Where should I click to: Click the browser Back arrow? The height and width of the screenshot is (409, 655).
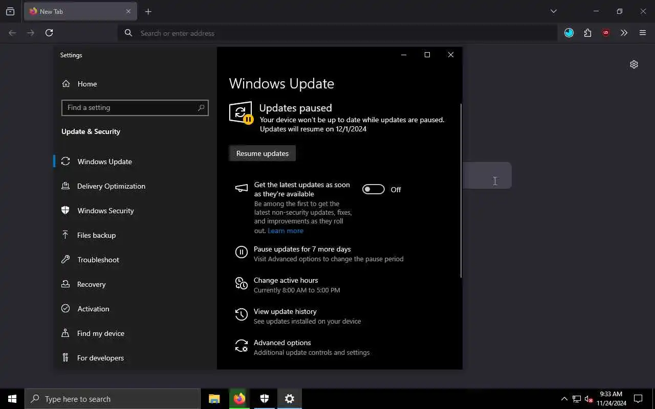(12, 33)
